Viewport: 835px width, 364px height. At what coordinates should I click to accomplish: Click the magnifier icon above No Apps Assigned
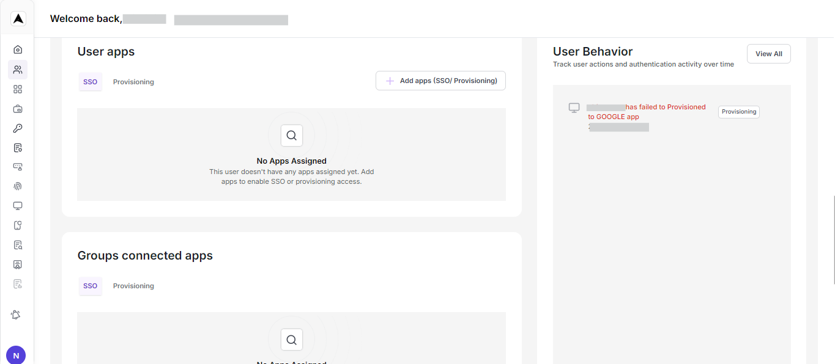(291, 135)
